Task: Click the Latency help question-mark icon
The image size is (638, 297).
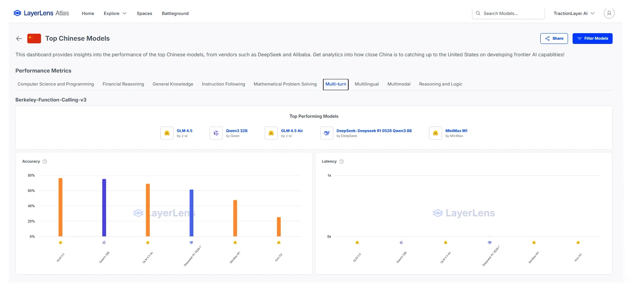Action: click(x=342, y=162)
